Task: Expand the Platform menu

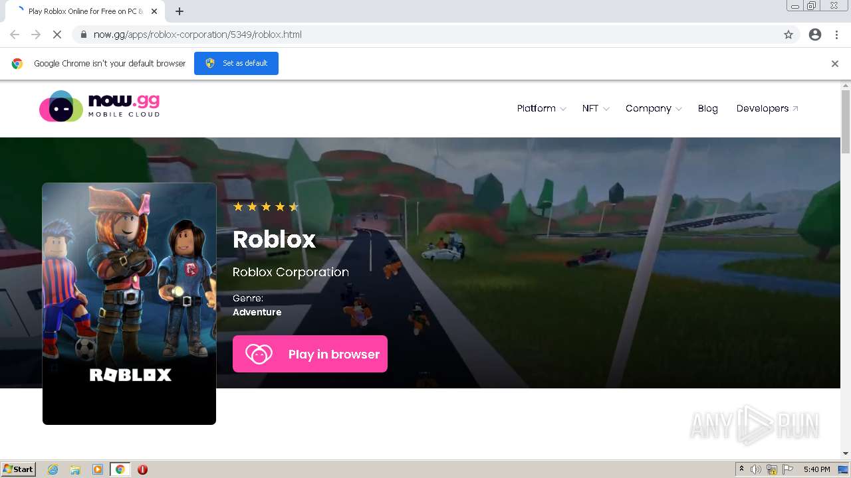Action: pos(541,108)
